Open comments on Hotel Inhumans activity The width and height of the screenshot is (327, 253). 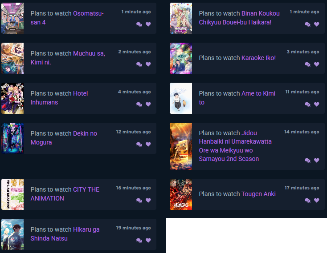click(139, 104)
